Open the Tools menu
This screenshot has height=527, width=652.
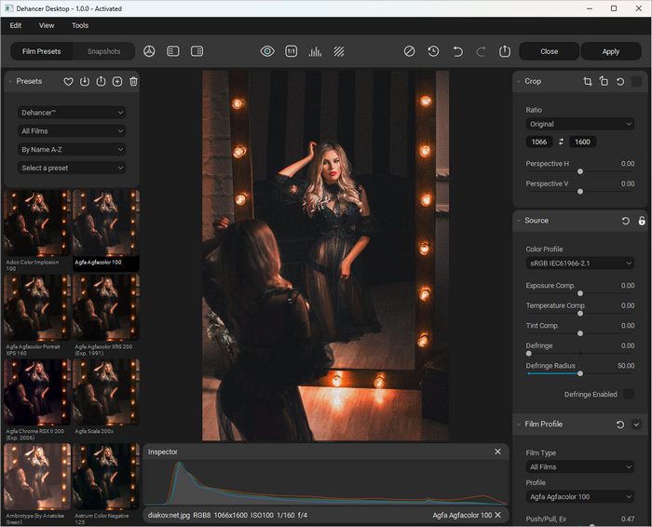pyautogui.click(x=80, y=25)
